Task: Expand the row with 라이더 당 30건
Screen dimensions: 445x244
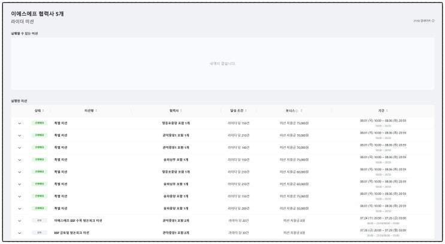Action: tap(20, 233)
